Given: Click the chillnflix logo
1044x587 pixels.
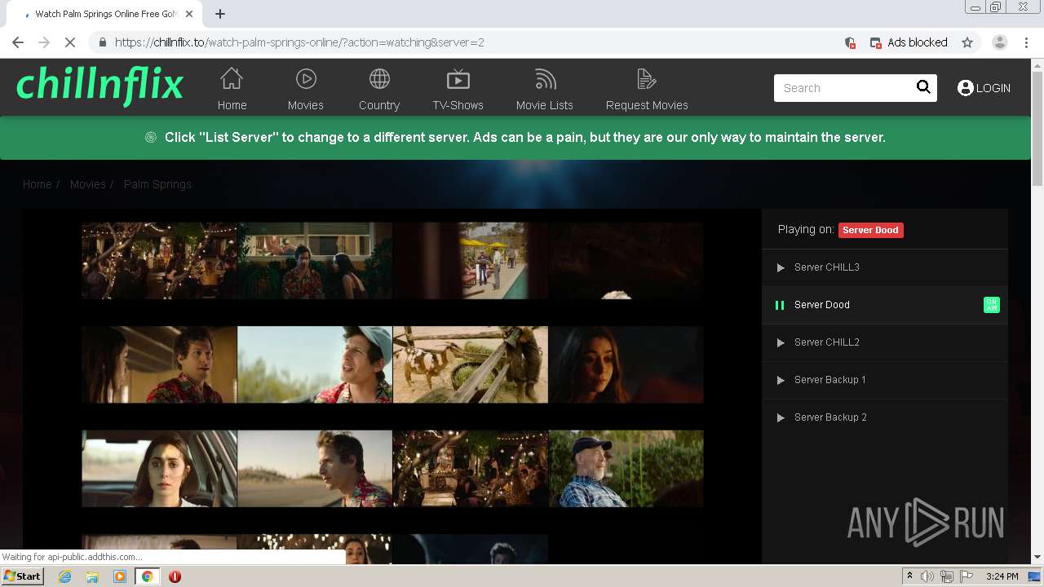Looking at the screenshot, I should [x=100, y=86].
